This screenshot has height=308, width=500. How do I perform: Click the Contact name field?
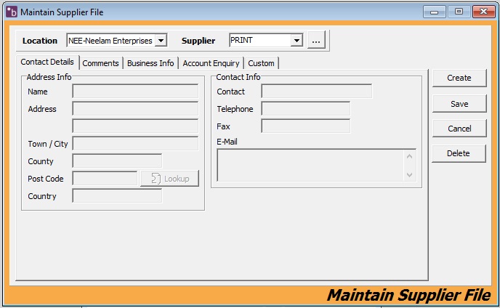click(317, 92)
